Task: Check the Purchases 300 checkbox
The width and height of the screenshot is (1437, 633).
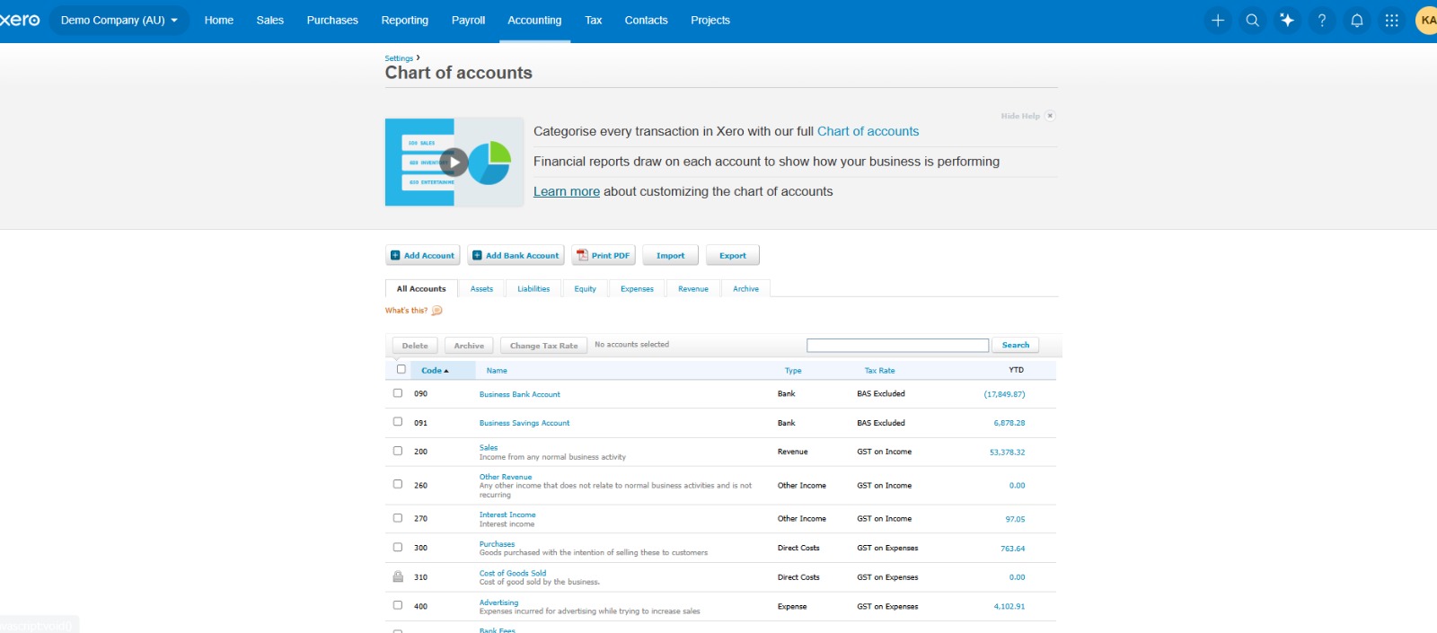Action: click(398, 547)
